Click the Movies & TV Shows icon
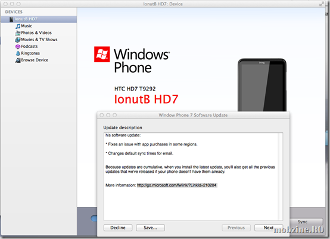Screen dimensions: 330x239 pos(18,40)
